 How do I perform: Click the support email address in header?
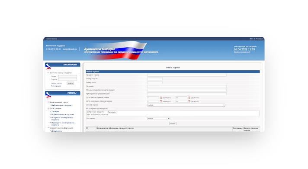coord(70,49)
